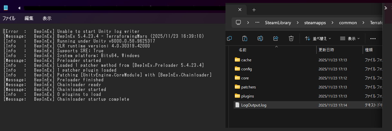This screenshot has height=131, width=392.
Task: Click the This PC monitor icon in address bar
Action: [238, 23]
